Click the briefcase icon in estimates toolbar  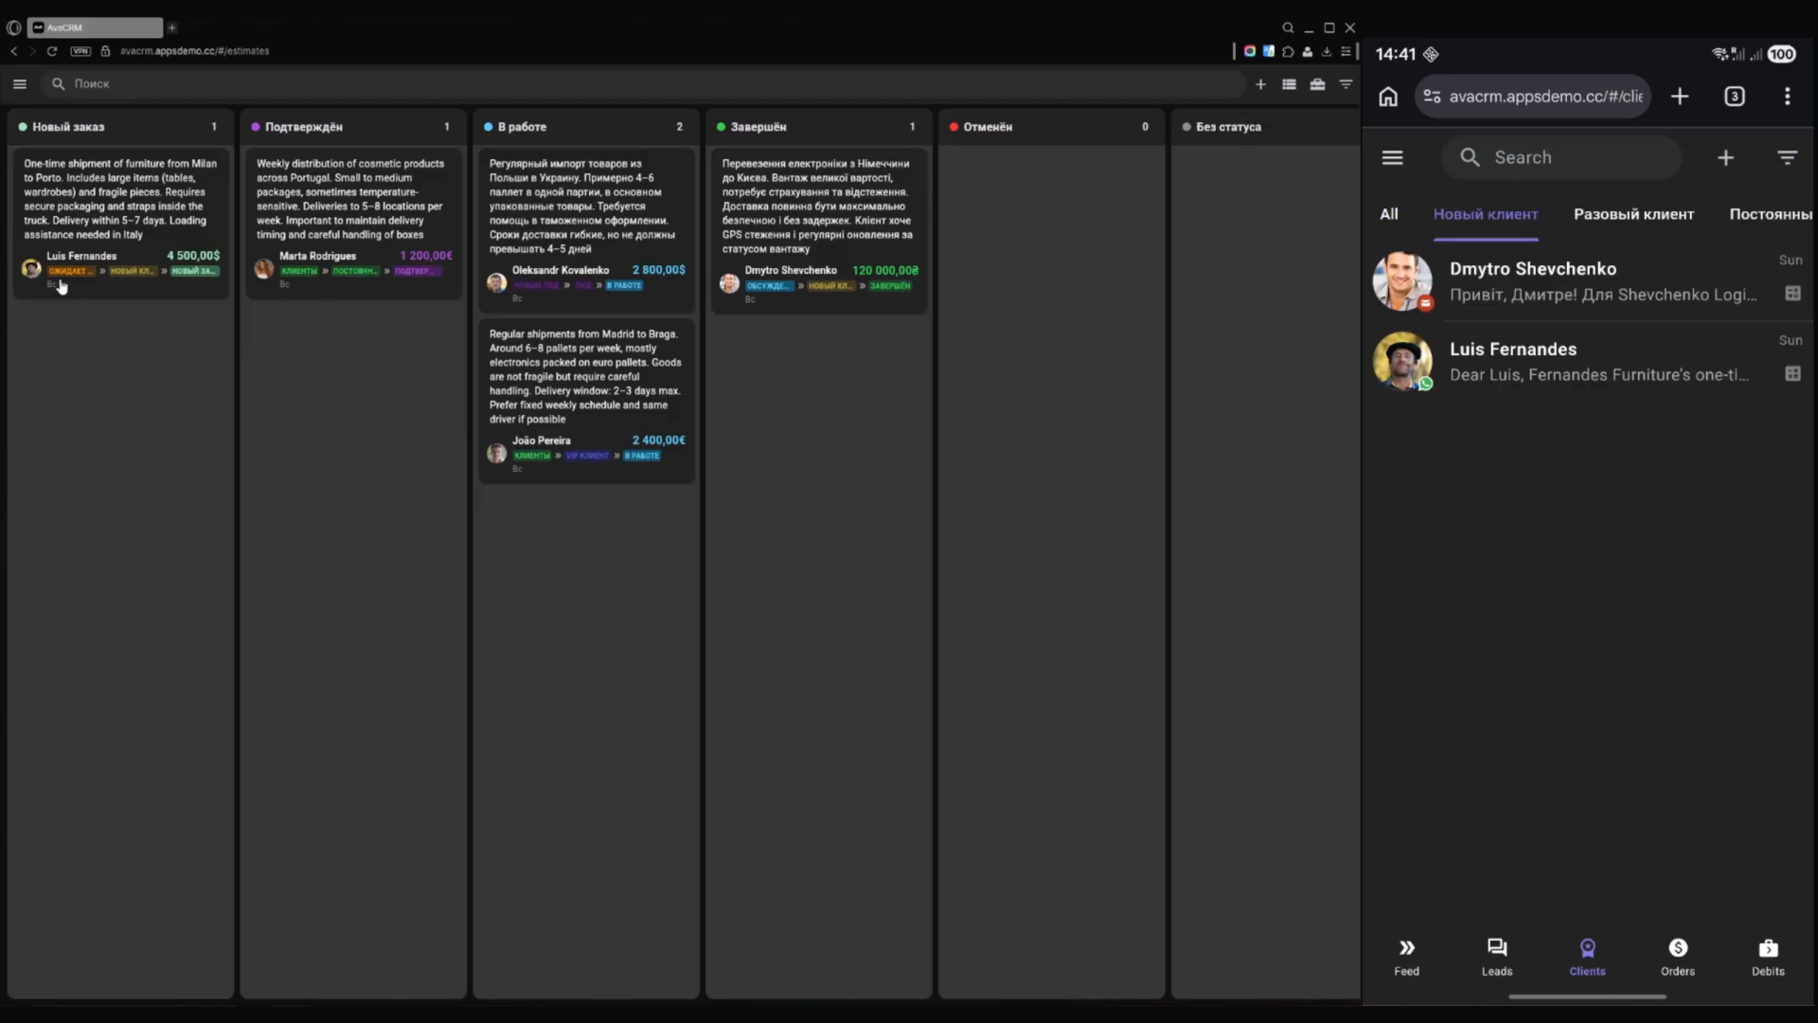click(1317, 84)
